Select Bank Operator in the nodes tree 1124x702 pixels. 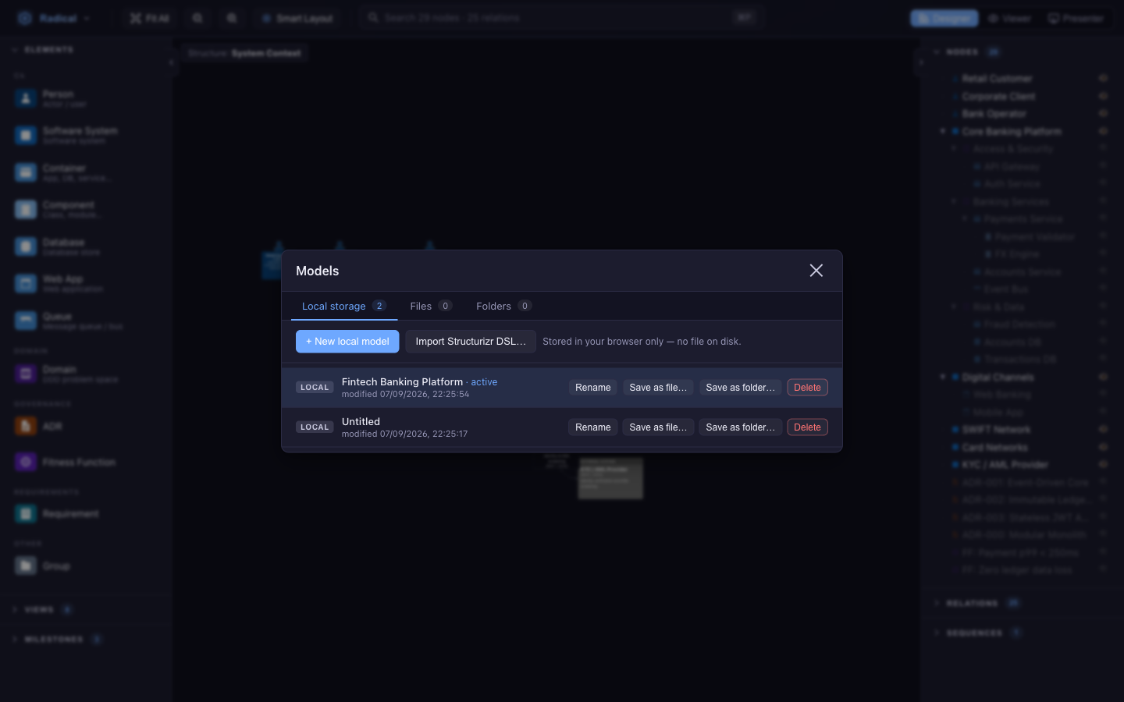tap(994, 114)
